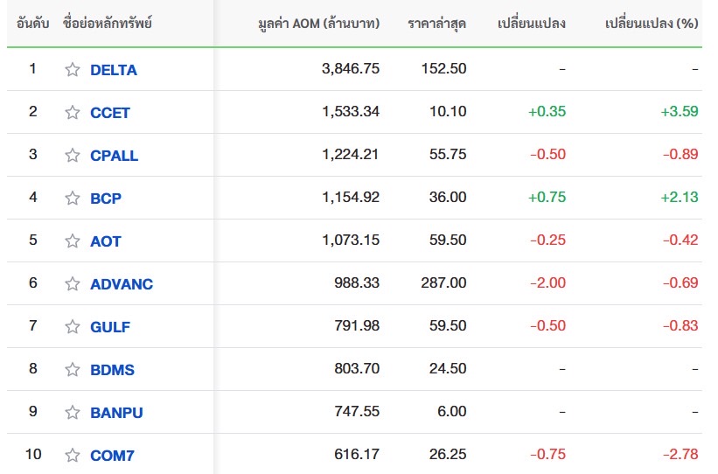Sort by มูลค่า AOM (ล้านบาท) column header
718x474 pixels.
319,24
